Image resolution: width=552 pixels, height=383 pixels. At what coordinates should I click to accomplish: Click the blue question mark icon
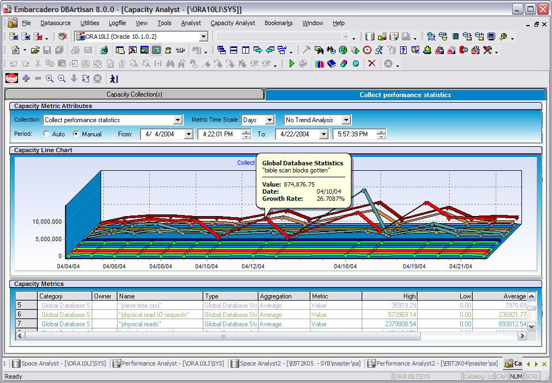tap(403, 50)
